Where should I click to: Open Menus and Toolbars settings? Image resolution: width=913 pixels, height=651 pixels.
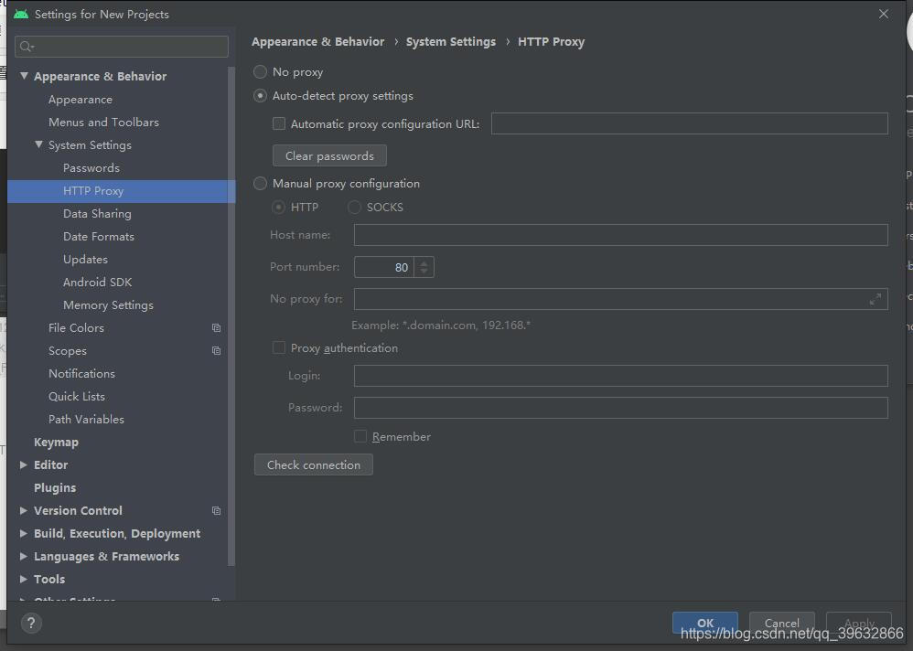(103, 123)
